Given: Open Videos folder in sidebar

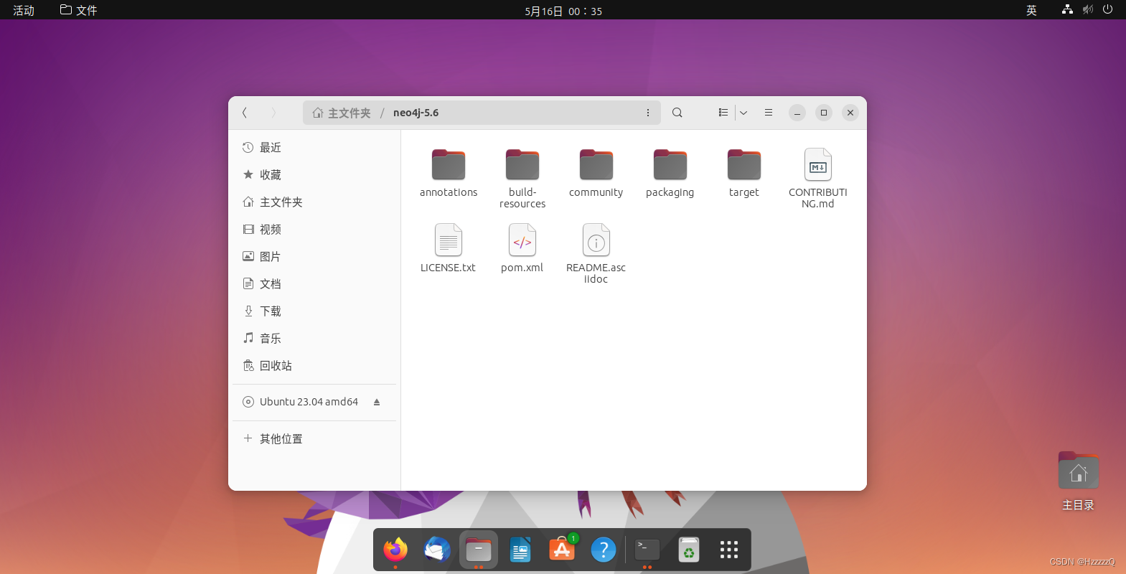Looking at the screenshot, I should click(314, 229).
